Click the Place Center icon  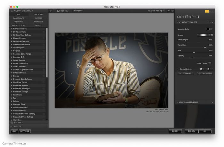210,63
